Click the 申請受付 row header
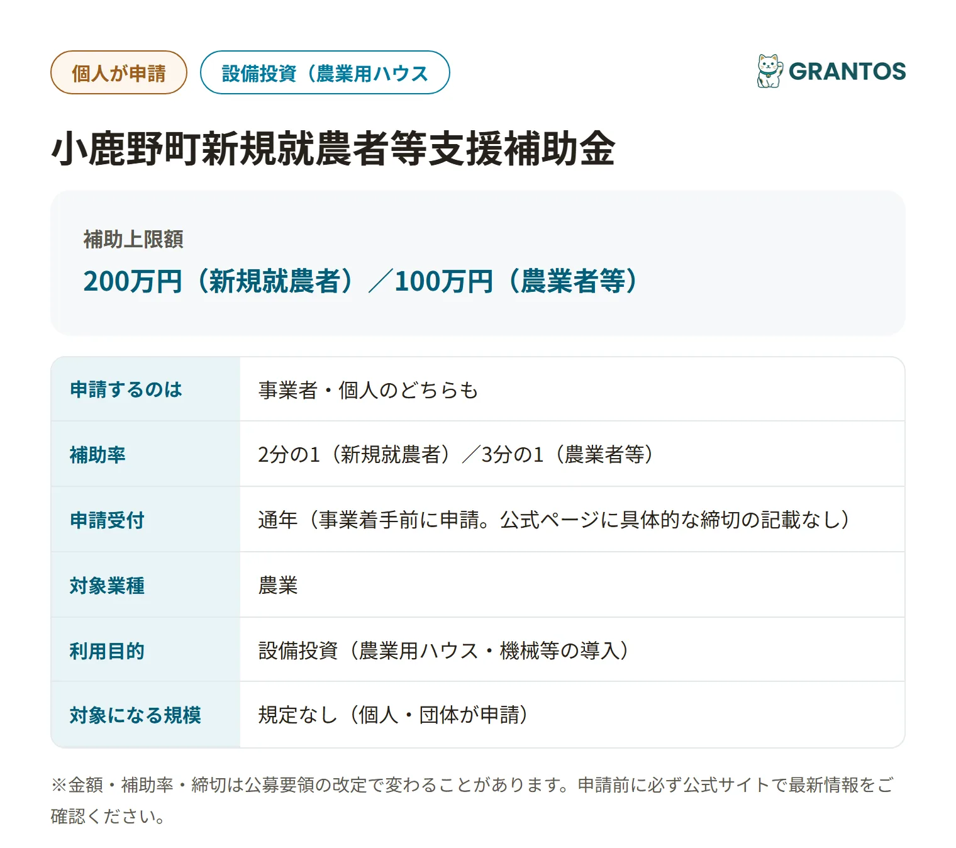 click(145, 520)
